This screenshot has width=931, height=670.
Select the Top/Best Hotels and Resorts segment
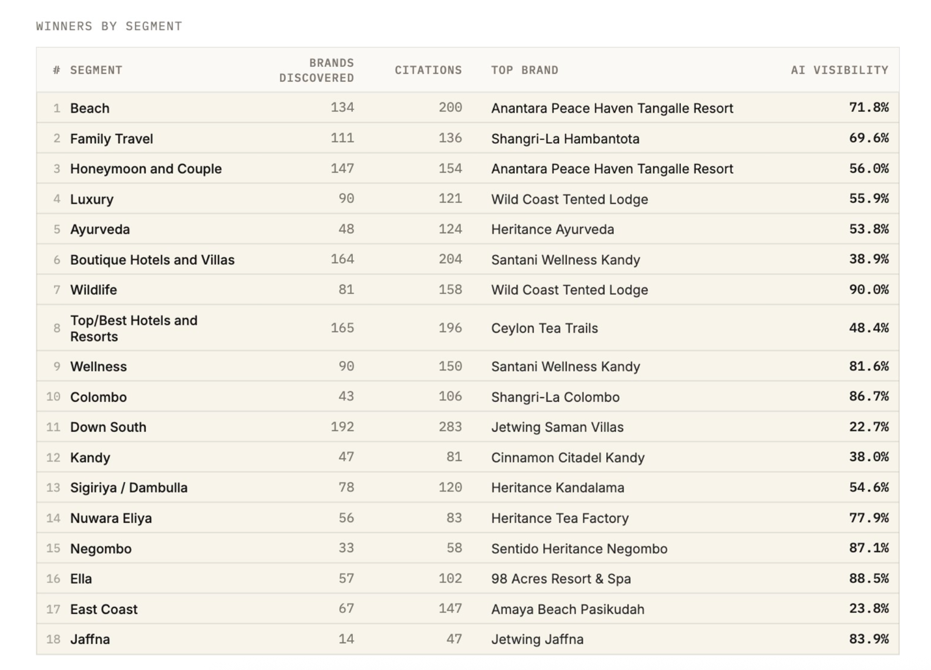[133, 328]
